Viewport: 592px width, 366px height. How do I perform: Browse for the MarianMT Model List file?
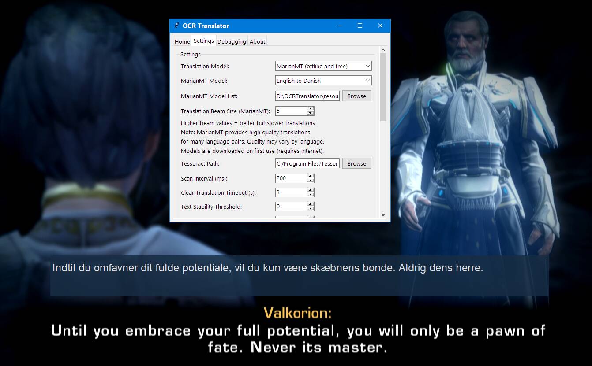(x=357, y=96)
